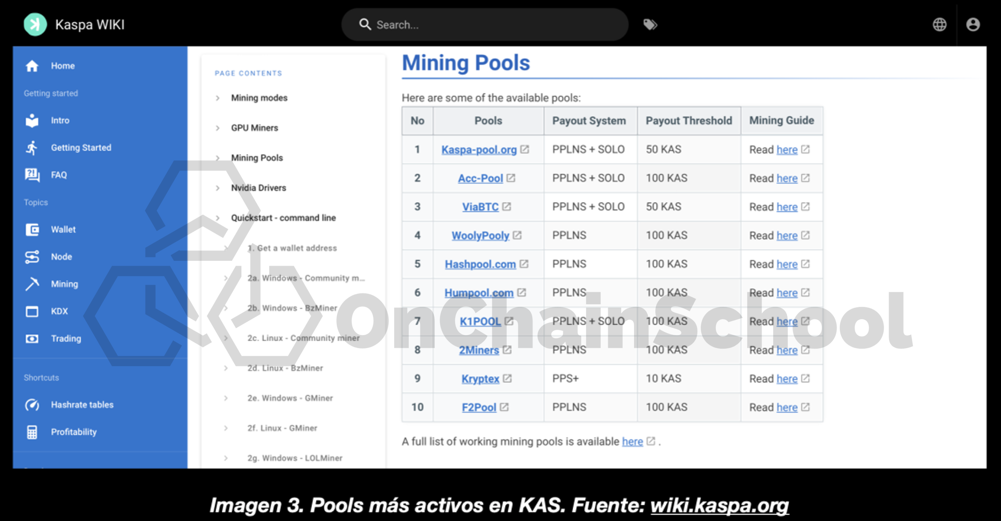This screenshot has height=521, width=1001.
Task: Click into the Search input field
Action: pyautogui.click(x=484, y=25)
